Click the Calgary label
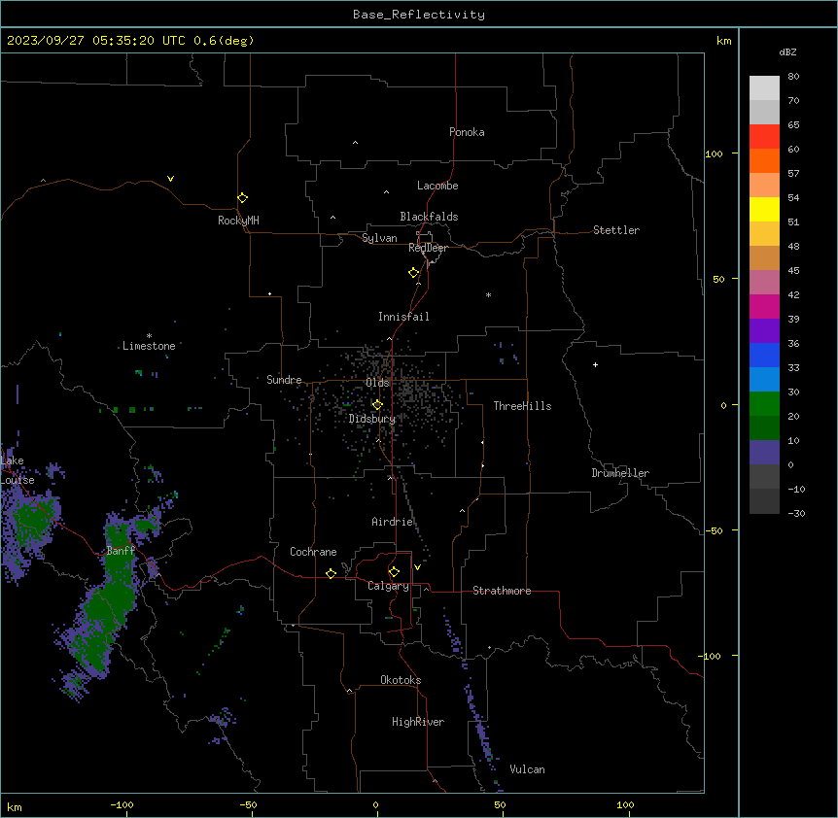 [388, 586]
